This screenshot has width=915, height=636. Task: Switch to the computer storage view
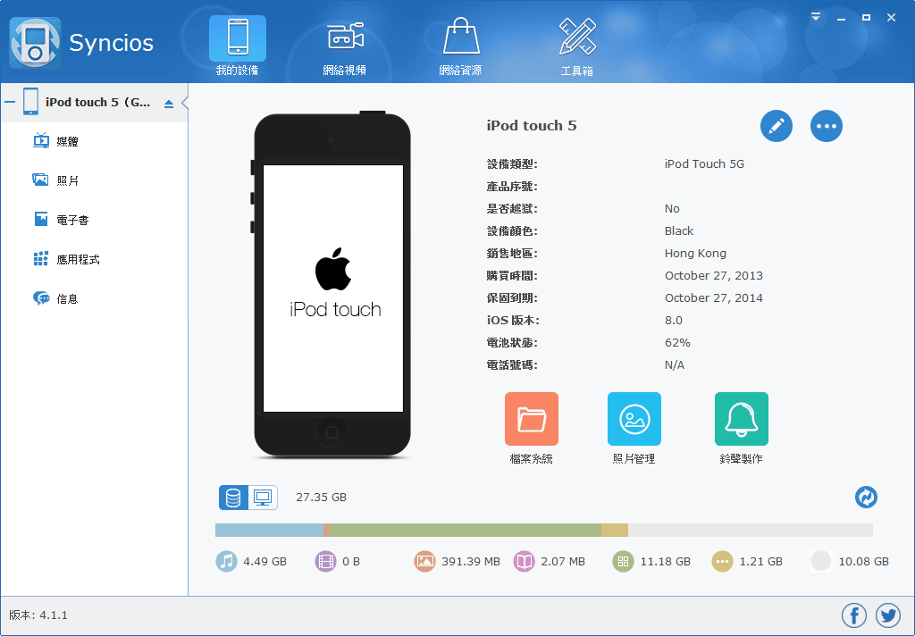point(261,498)
